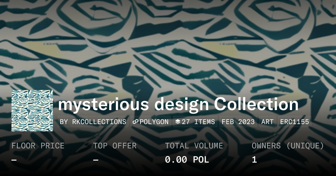Click the TOP OFFER label

coord(115,146)
